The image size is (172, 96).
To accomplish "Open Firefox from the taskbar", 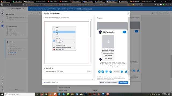I will (42, 94).
